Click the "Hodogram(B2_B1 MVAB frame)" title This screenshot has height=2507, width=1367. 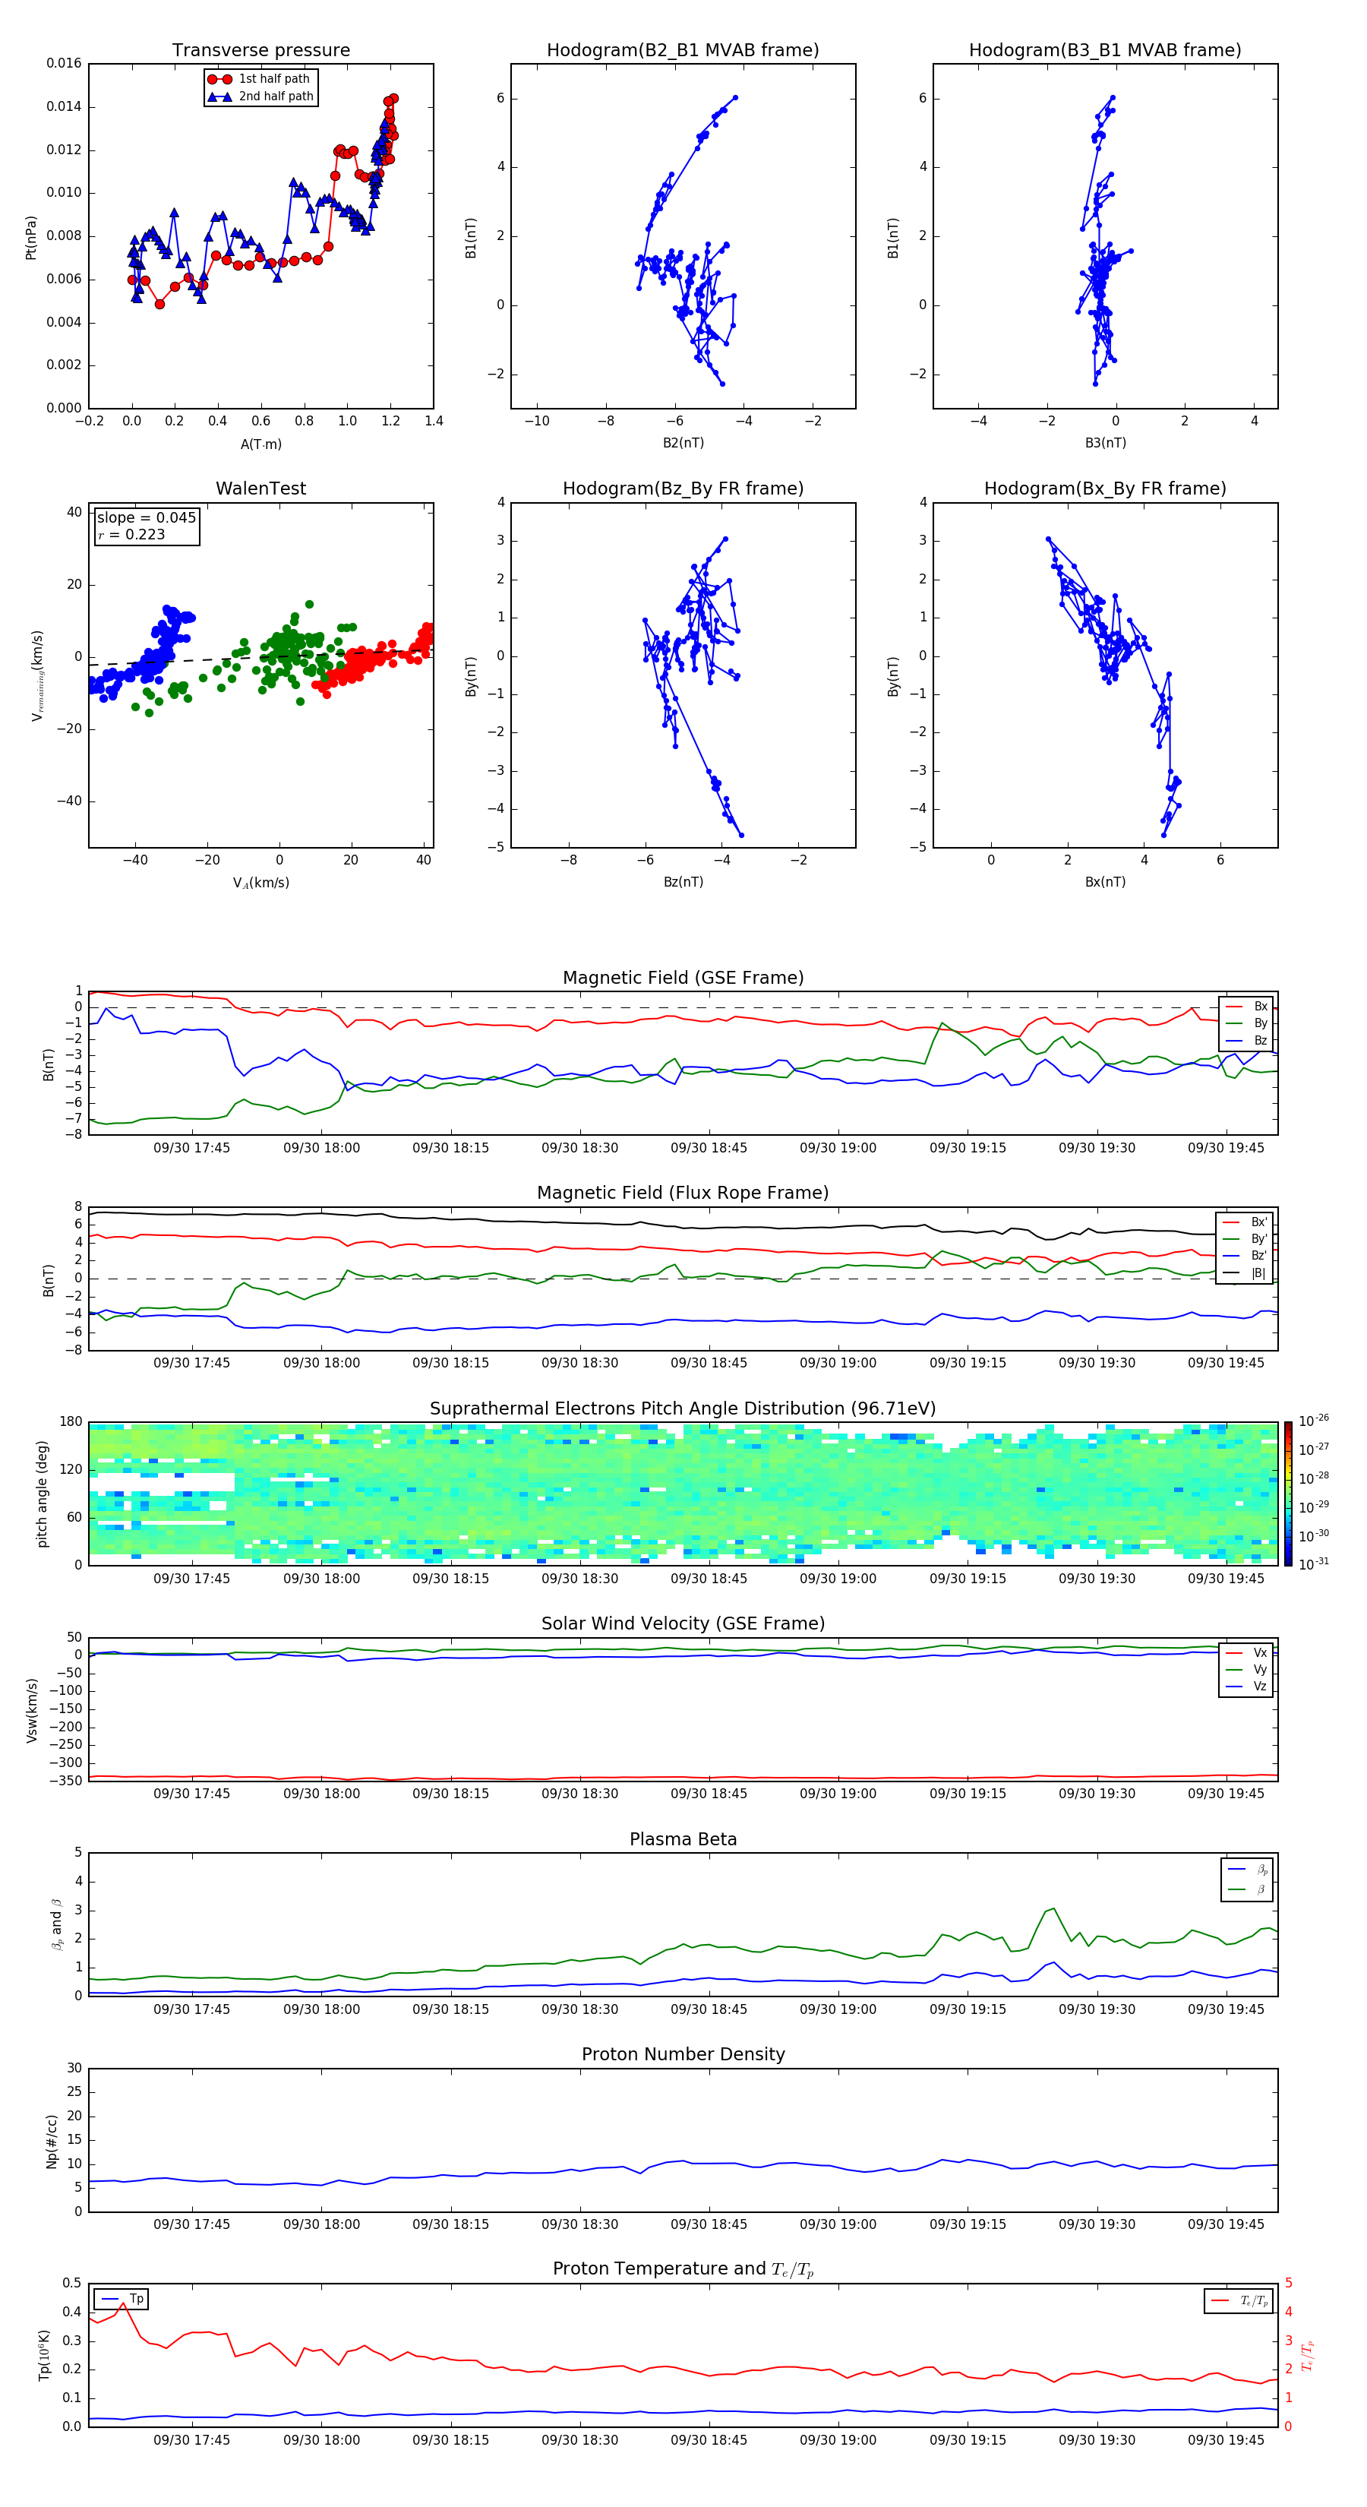coord(683,49)
